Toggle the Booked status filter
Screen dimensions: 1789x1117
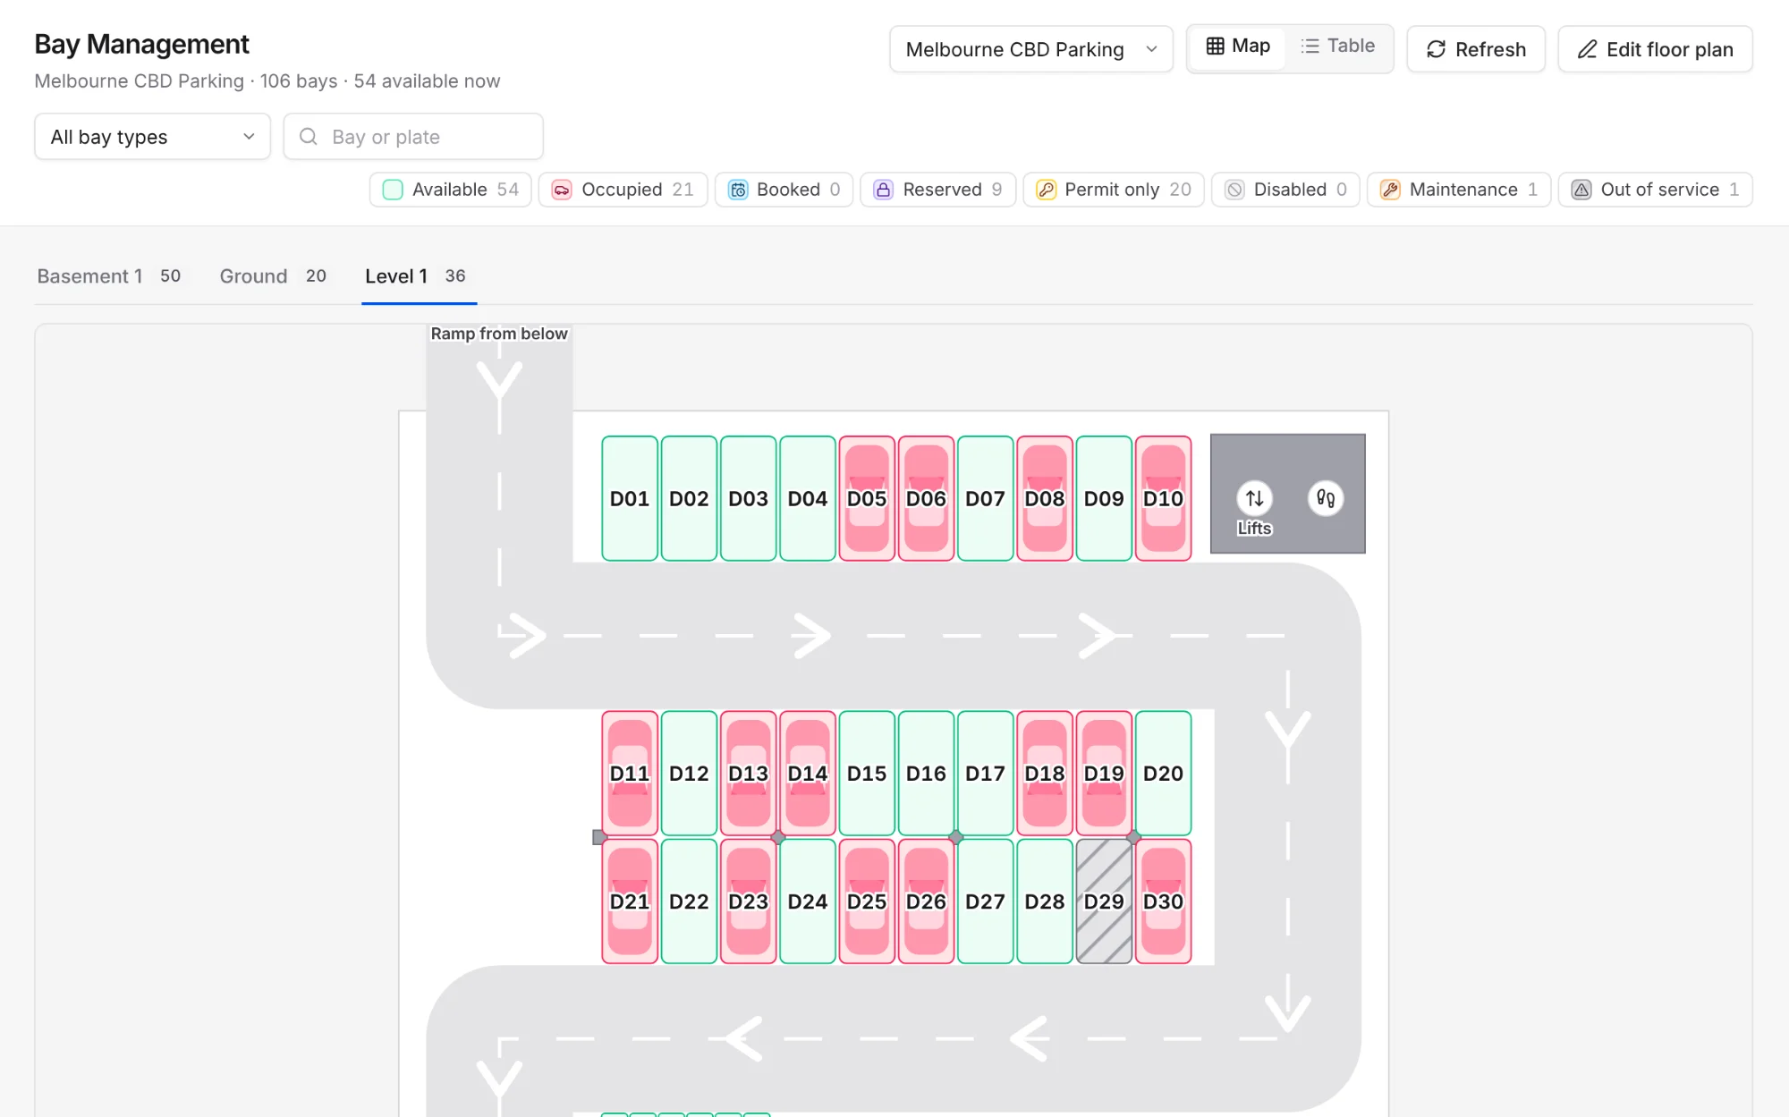pyautogui.click(x=784, y=190)
